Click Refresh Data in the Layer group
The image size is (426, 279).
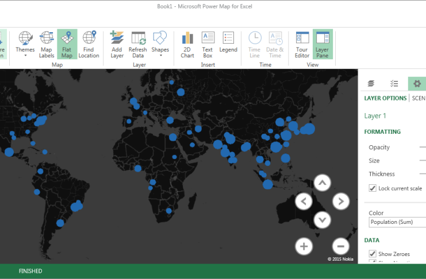[x=138, y=44]
